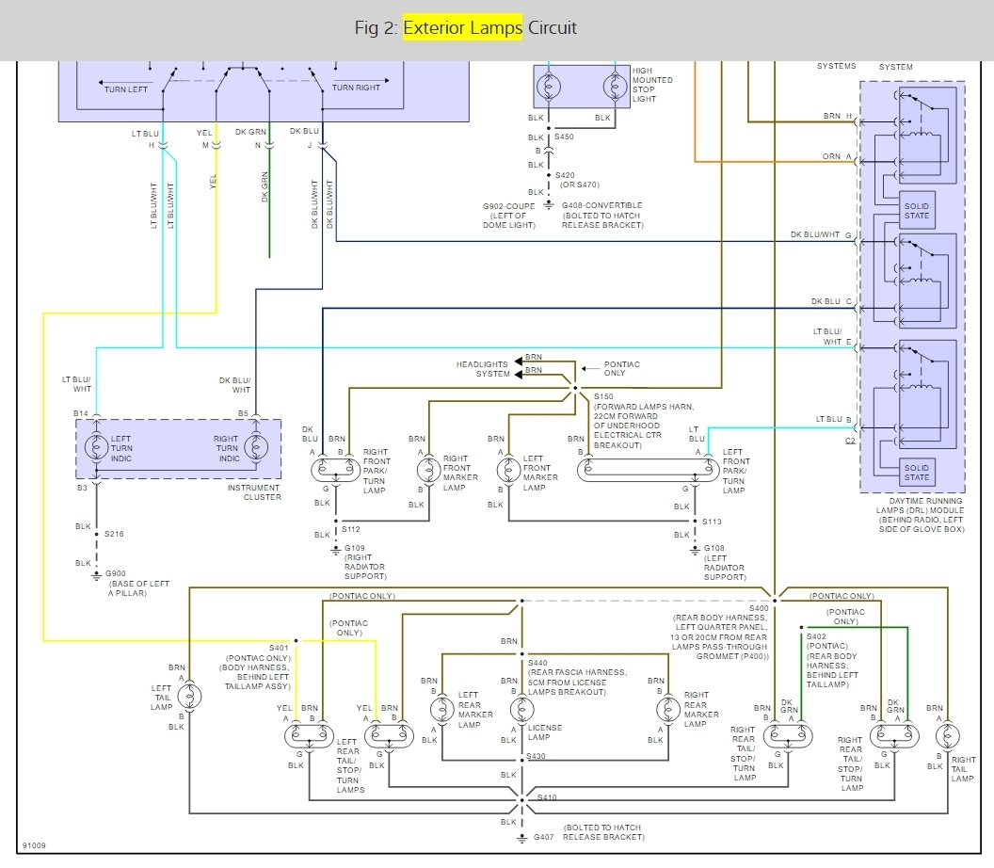Click the highlighted Exterior Lamps title text
Viewport: 994px width, 868px height.
462,27
